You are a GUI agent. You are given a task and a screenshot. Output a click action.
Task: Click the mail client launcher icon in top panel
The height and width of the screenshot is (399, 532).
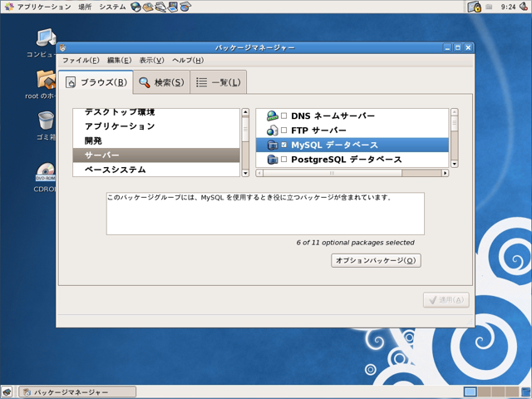tap(148, 7)
